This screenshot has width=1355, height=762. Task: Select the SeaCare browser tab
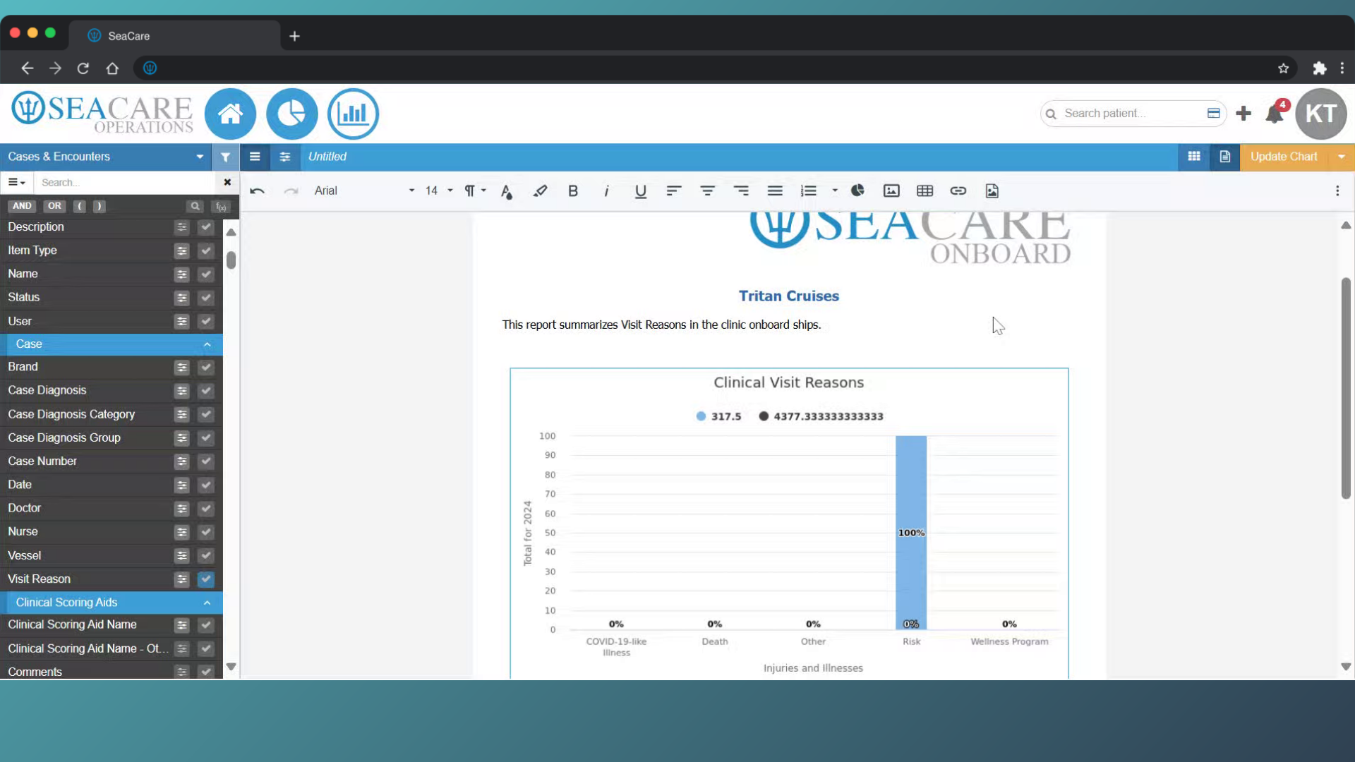(x=174, y=36)
